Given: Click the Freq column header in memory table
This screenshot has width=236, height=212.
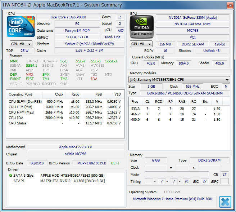Looking at the screenshot, I should (135, 102).
